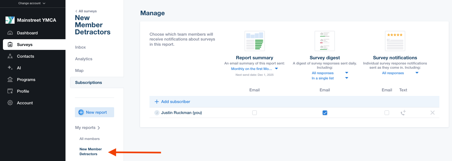Click the Account gear icon
This screenshot has height=161, width=452.
10,103
